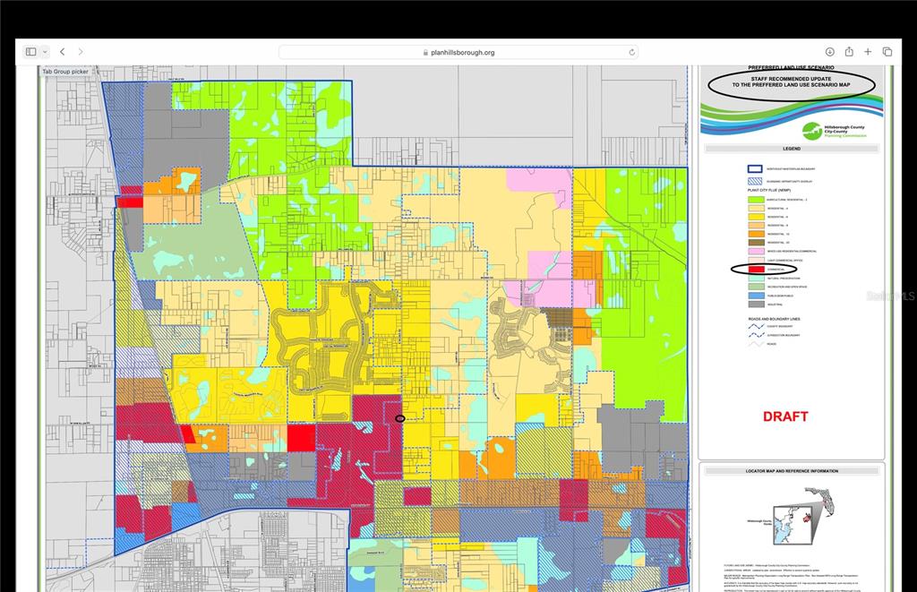Click the red DRAFT label
This screenshot has width=917, height=592.
(785, 416)
